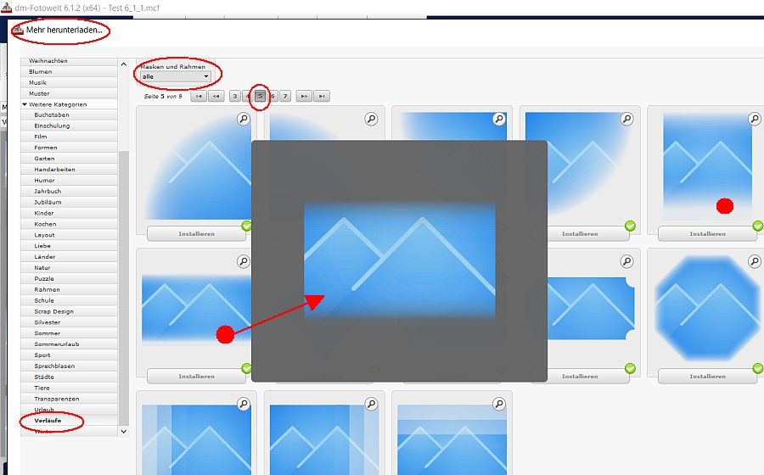764x475 pixels.
Task: Select the Sprechblasen subcategory
Action: (70, 366)
